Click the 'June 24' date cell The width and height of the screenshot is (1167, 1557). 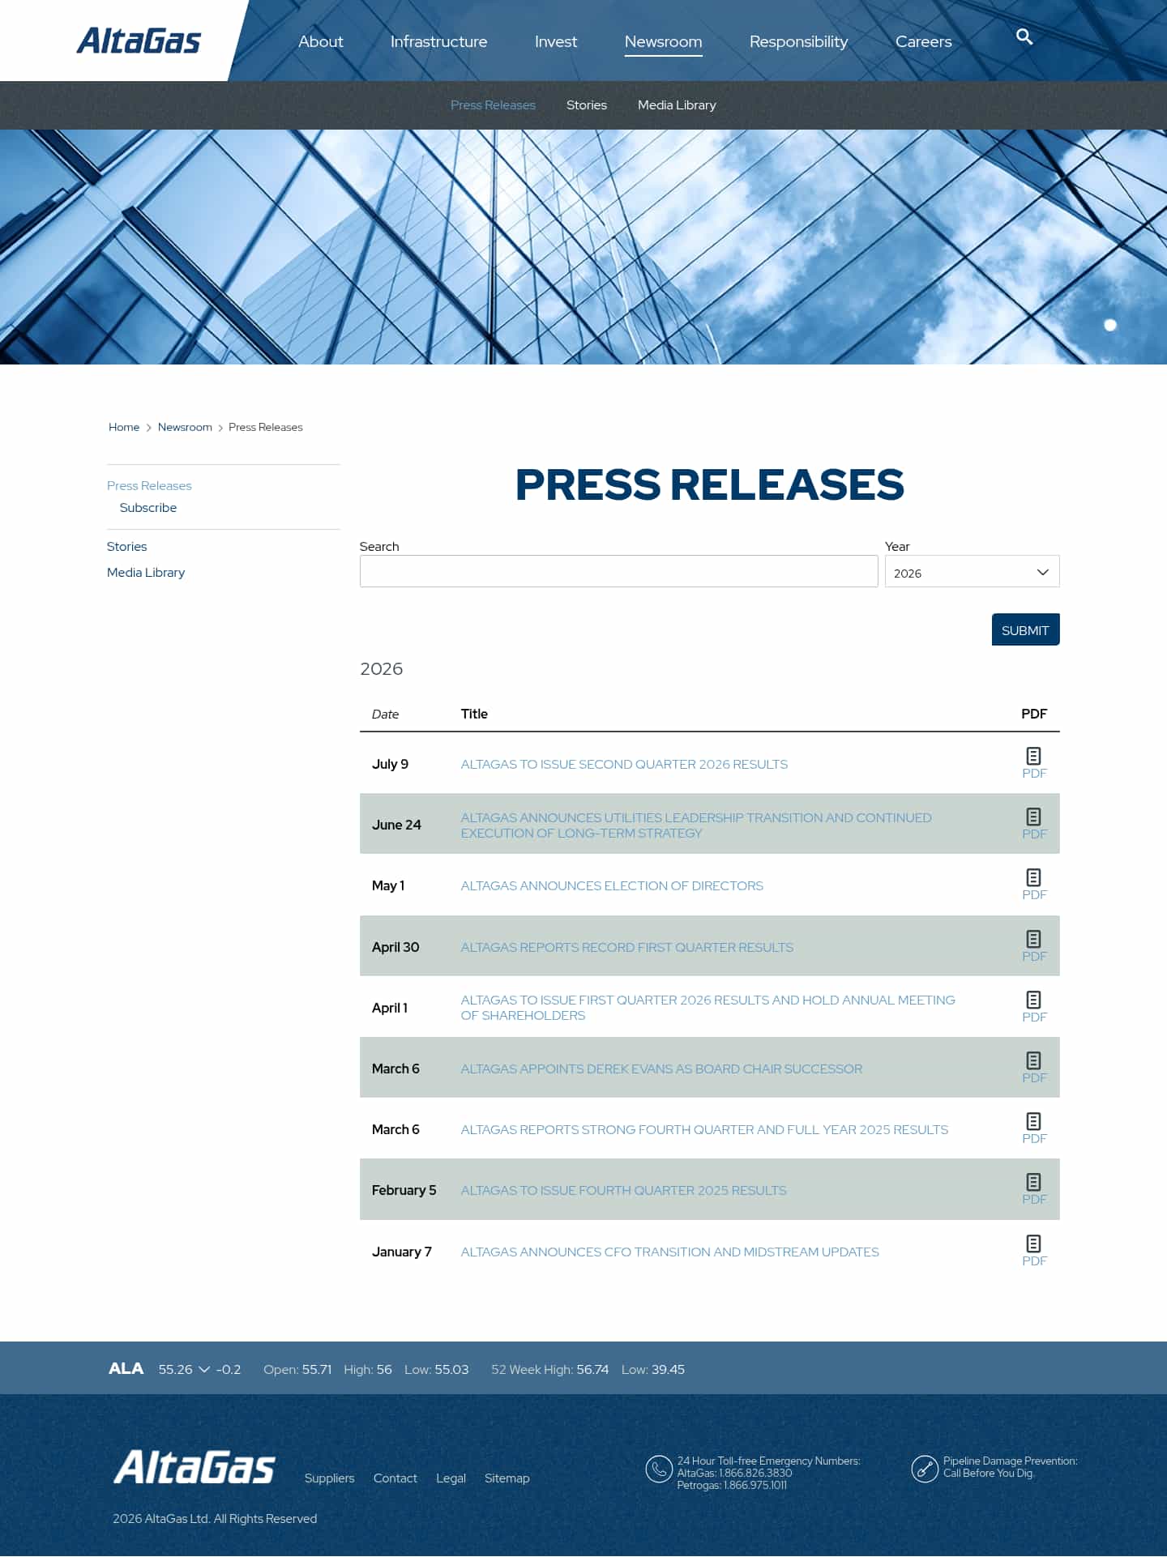[x=396, y=825]
